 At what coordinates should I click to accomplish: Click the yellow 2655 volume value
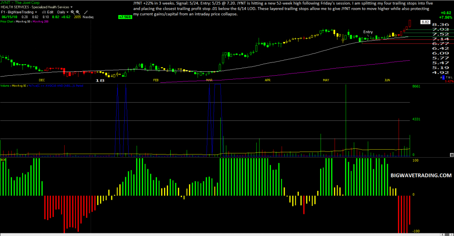coord(77,17)
